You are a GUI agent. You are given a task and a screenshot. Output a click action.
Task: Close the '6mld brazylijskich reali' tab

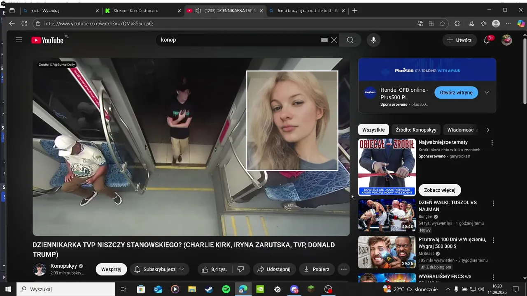click(x=343, y=11)
